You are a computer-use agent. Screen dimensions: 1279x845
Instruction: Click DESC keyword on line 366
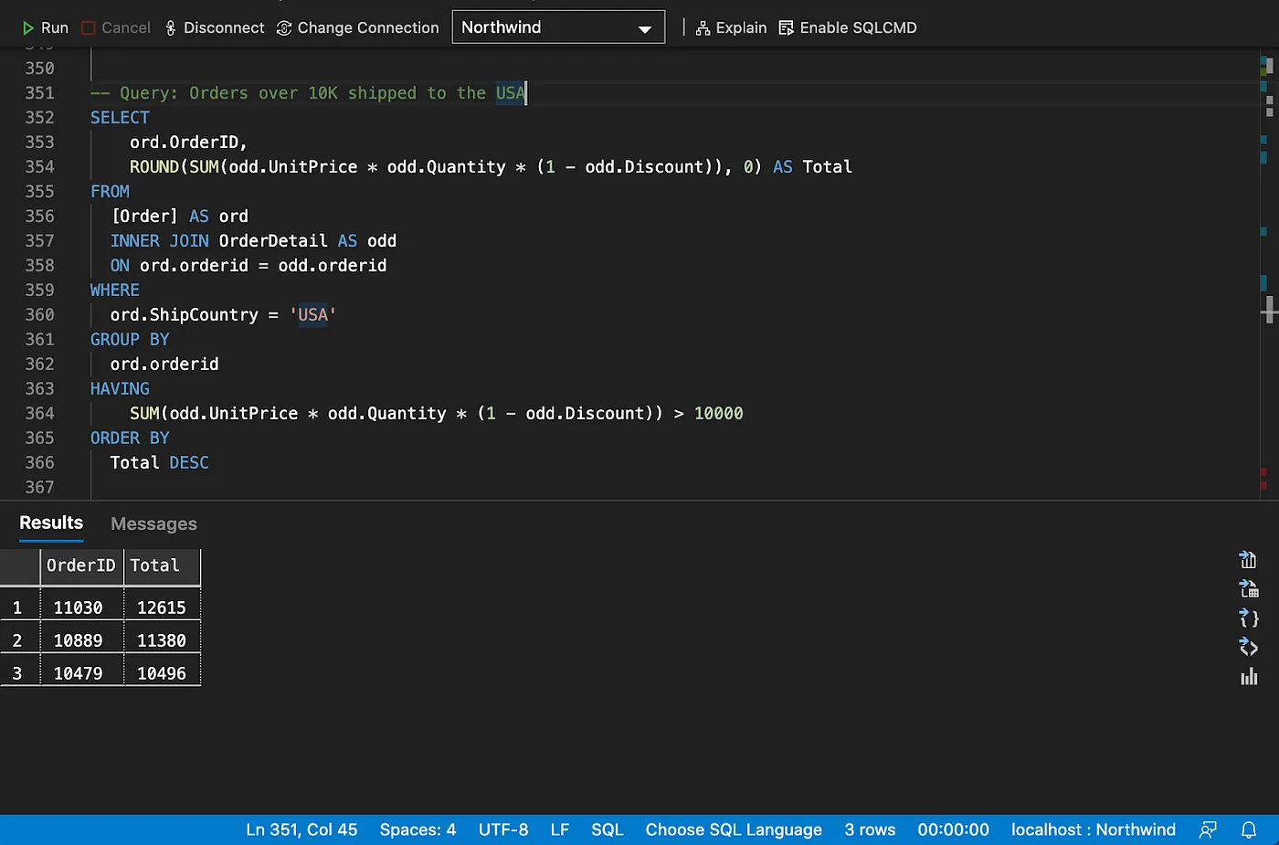click(189, 463)
